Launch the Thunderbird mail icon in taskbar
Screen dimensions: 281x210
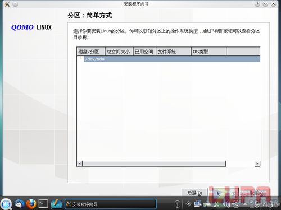[20, 204]
